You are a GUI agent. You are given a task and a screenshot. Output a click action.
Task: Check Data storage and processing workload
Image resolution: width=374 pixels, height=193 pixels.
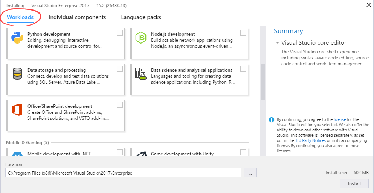(120, 69)
